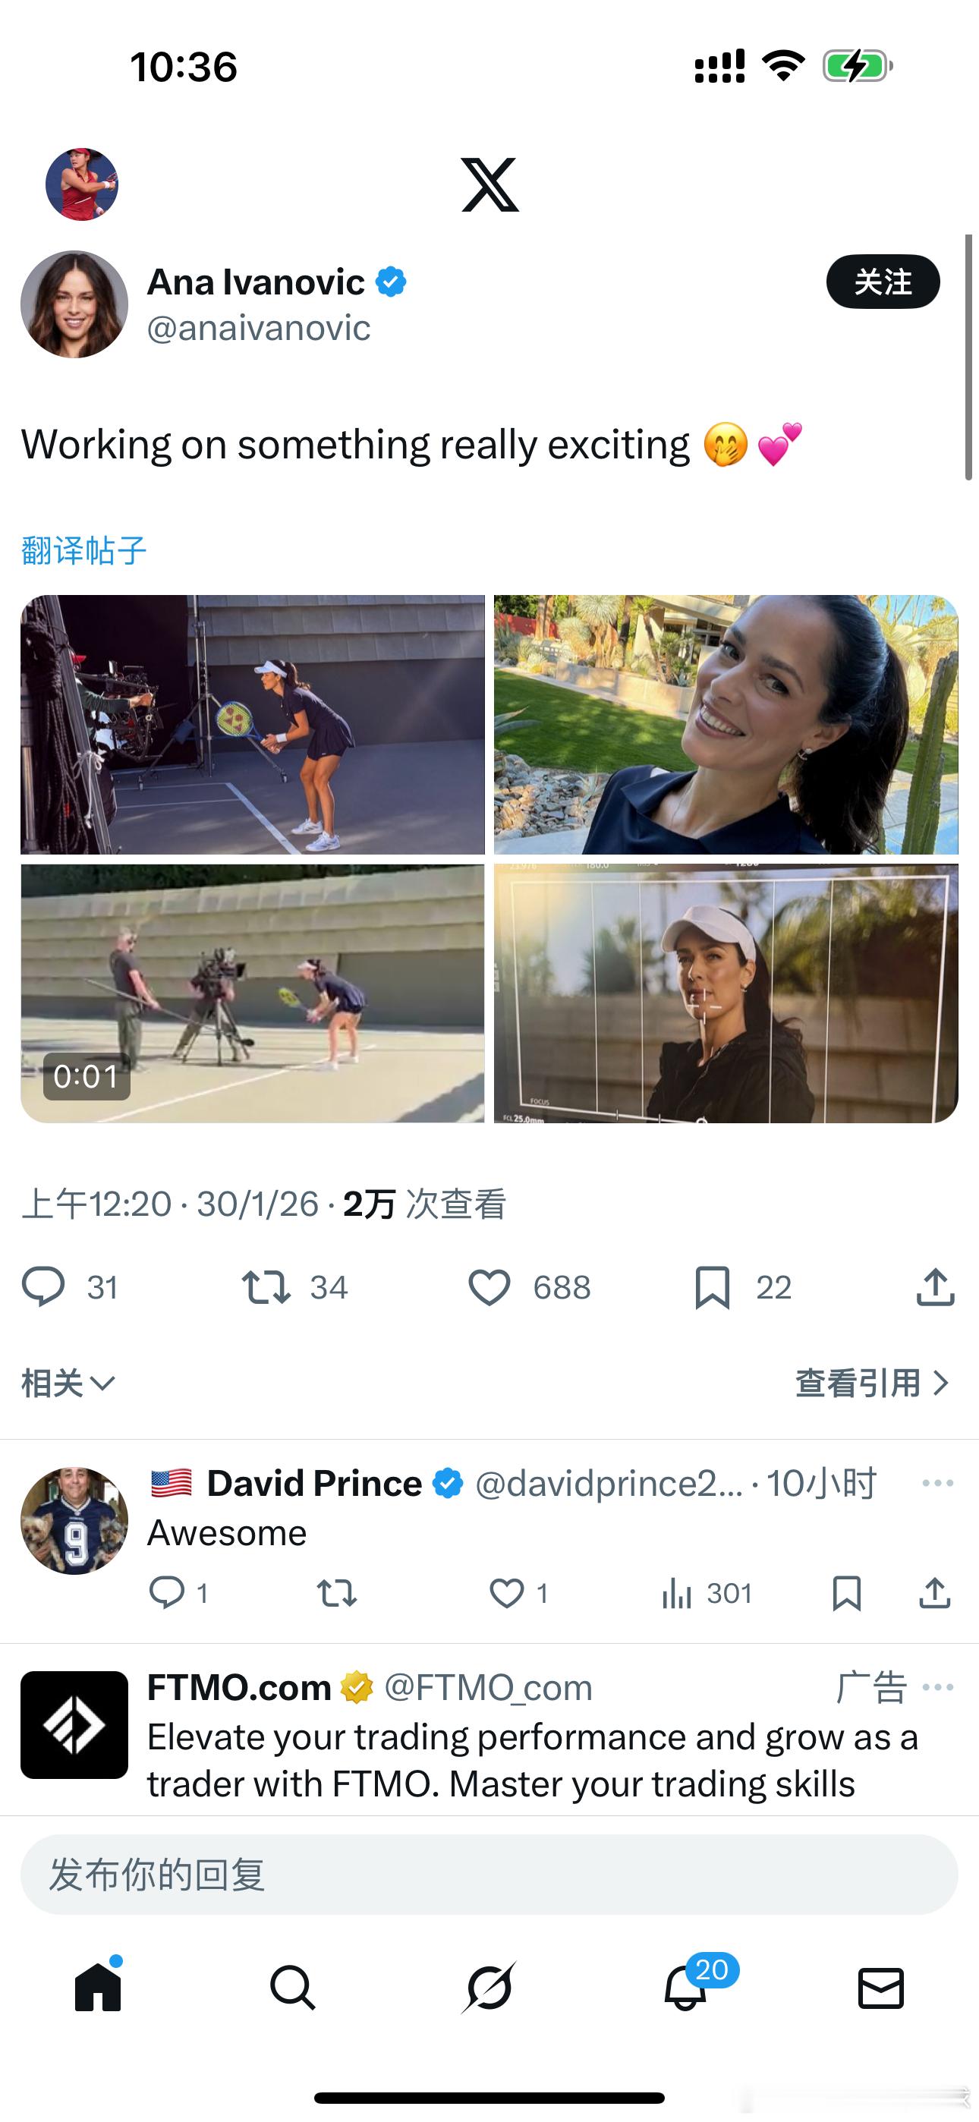Like David Prince's Awesome reply
979x2122 pixels.
(506, 1593)
